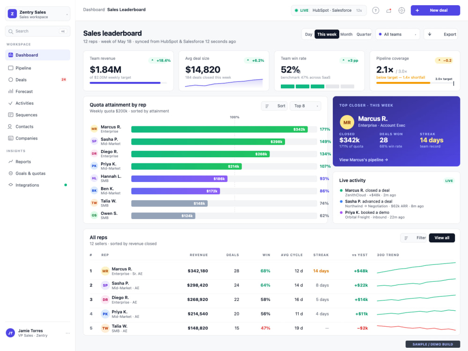Image resolution: width=468 pixels, height=351 pixels.
Task: Focus the Search input field
Action: (x=37, y=31)
